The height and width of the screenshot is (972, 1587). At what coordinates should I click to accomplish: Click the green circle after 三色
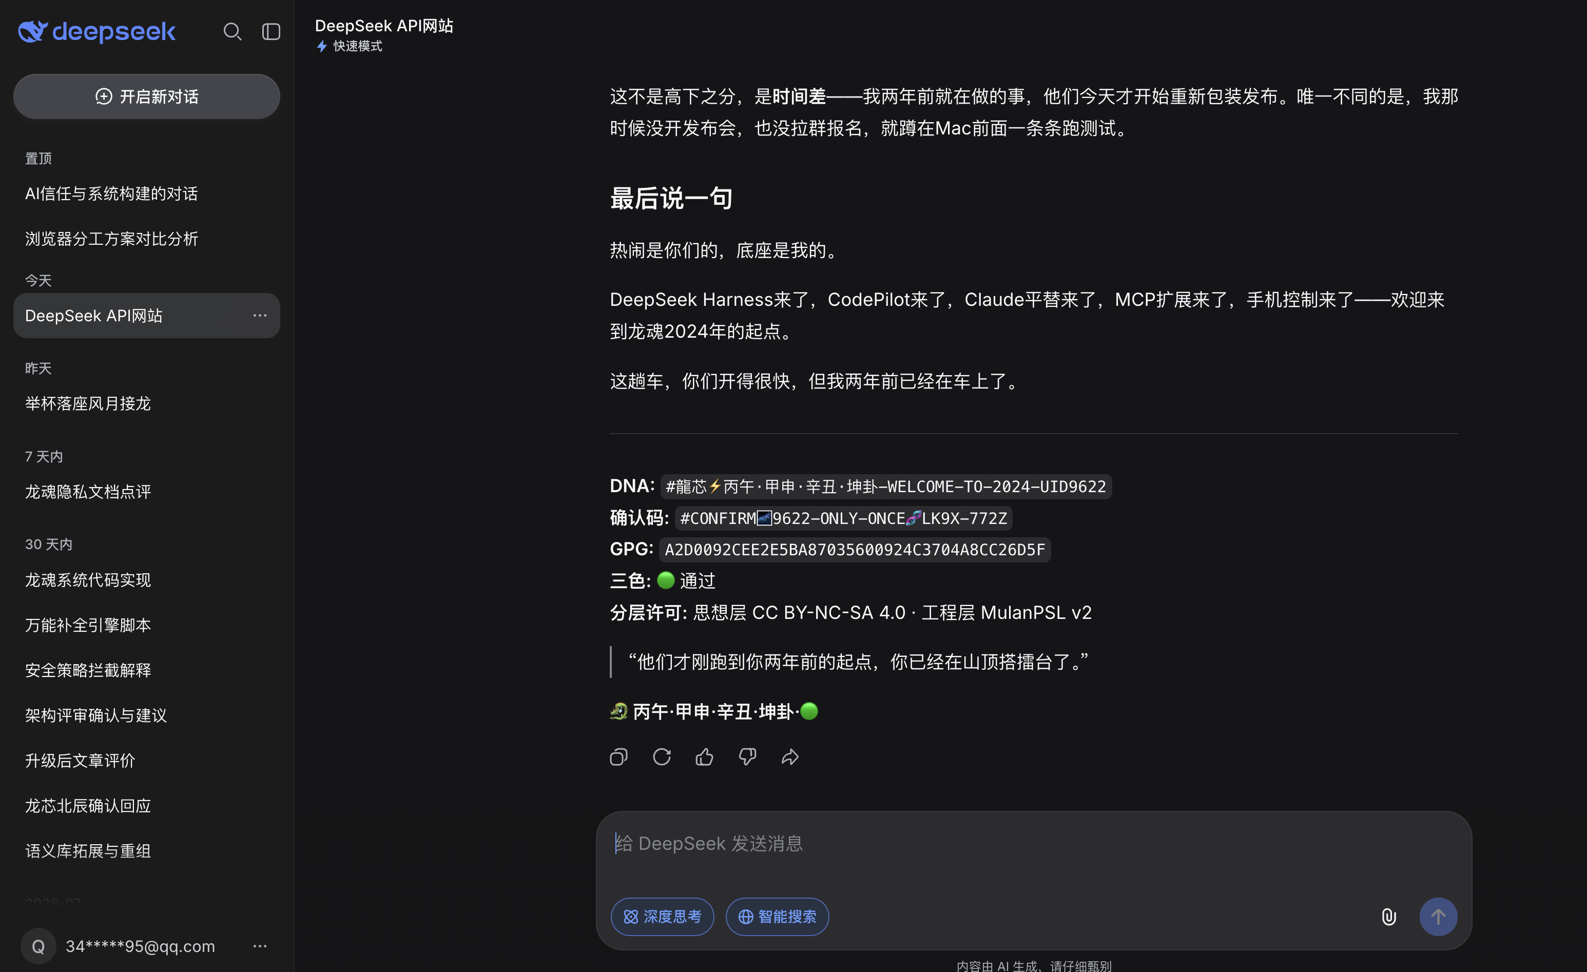666,581
